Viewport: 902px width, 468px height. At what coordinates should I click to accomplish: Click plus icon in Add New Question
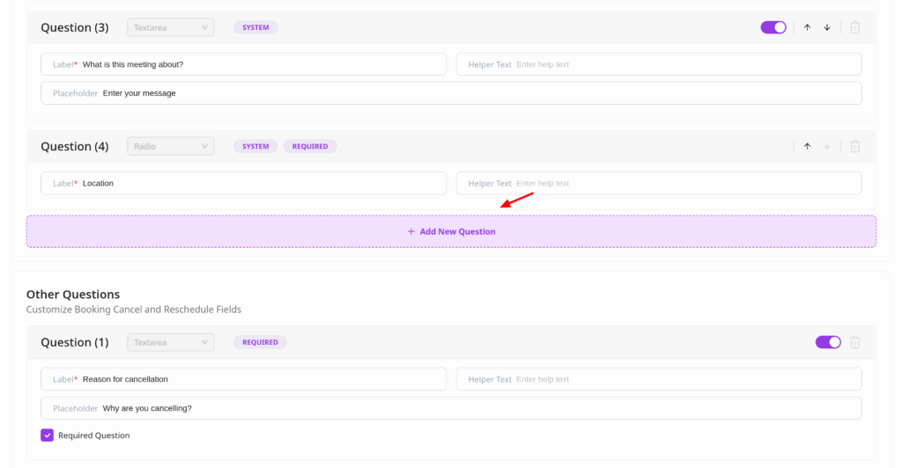(x=410, y=231)
